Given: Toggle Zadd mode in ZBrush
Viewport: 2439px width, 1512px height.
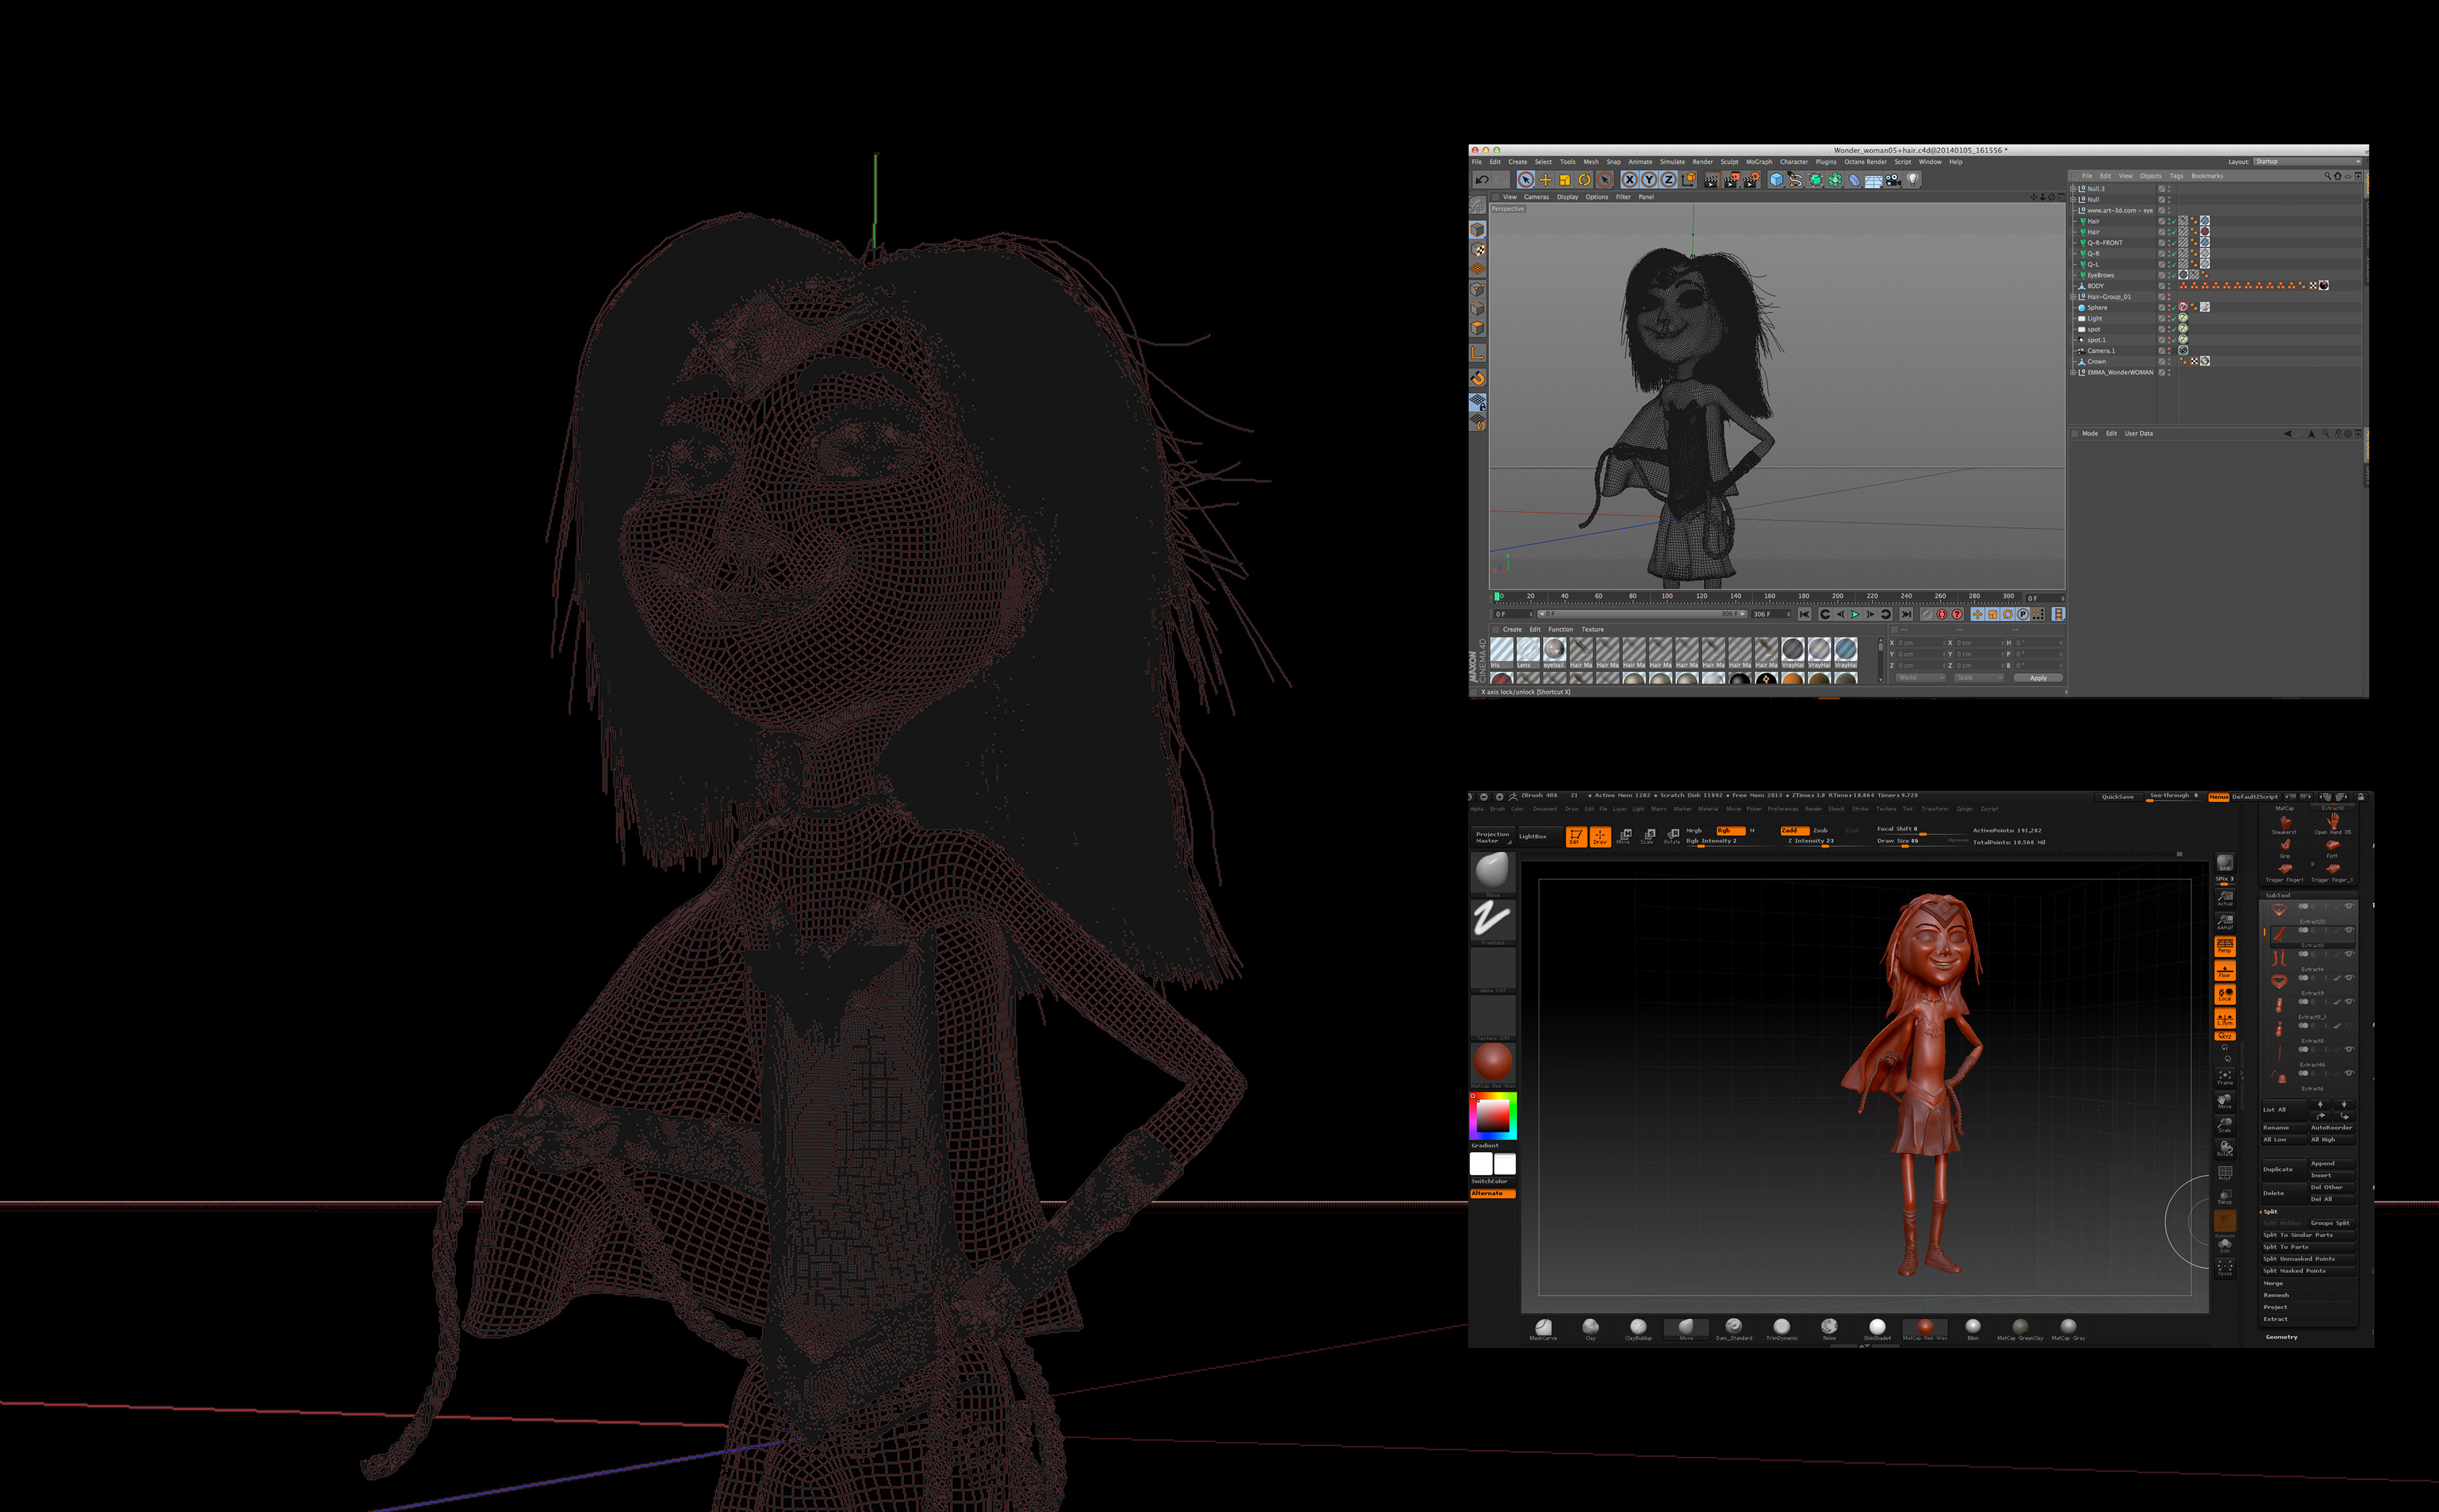Looking at the screenshot, I should [x=1796, y=831].
